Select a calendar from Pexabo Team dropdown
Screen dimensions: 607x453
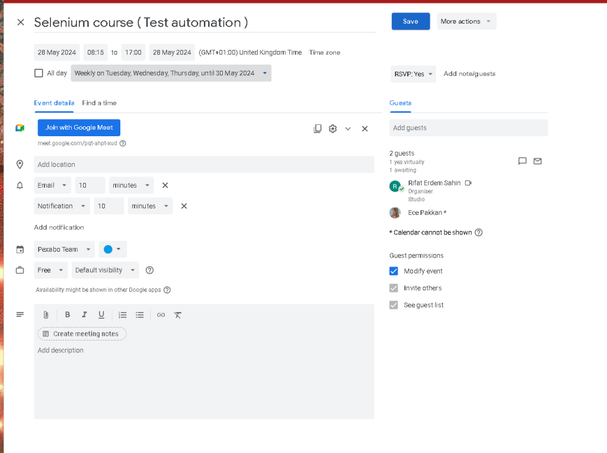click(64, 249)
